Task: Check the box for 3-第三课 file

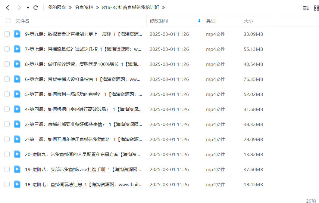Action: (7, 124)
